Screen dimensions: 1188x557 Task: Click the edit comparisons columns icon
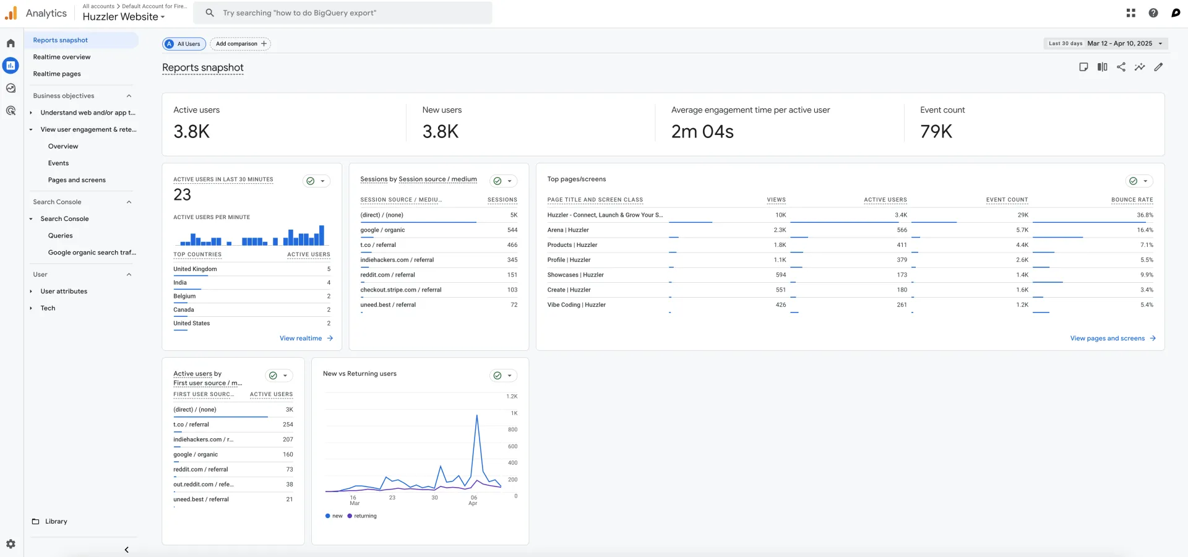point(1102,67)
